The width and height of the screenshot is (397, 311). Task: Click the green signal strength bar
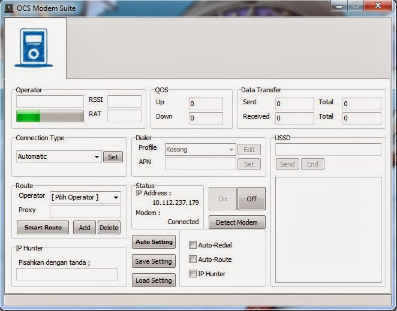pyautogui.click(x=50, y=116)
